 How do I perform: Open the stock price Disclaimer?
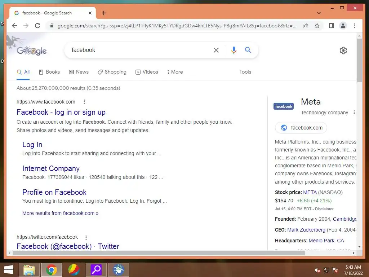324,209
